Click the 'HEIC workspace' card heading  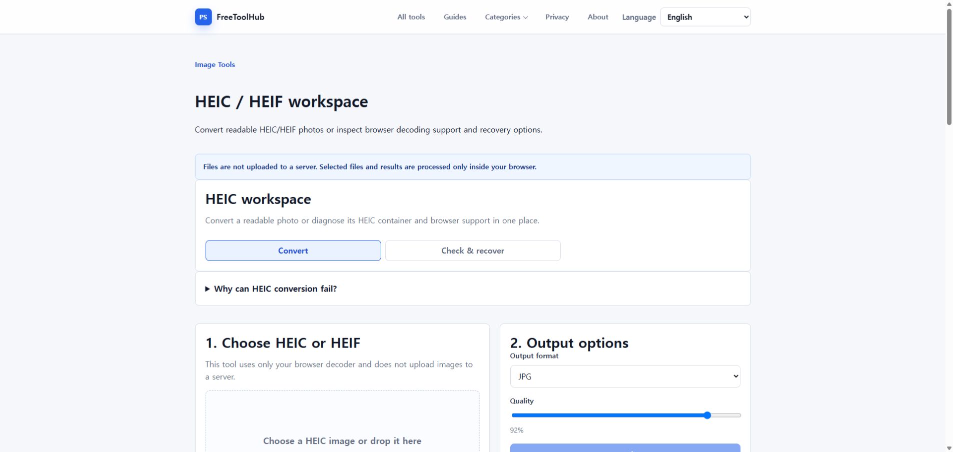pos(258,199)
